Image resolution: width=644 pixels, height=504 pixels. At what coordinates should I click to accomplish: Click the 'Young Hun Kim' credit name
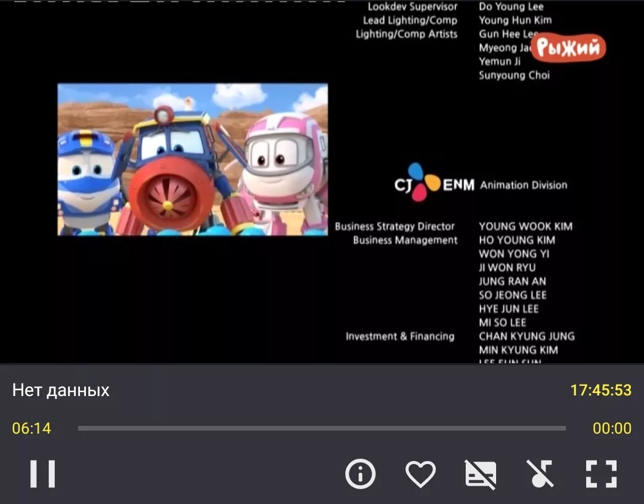click(515, 20)
